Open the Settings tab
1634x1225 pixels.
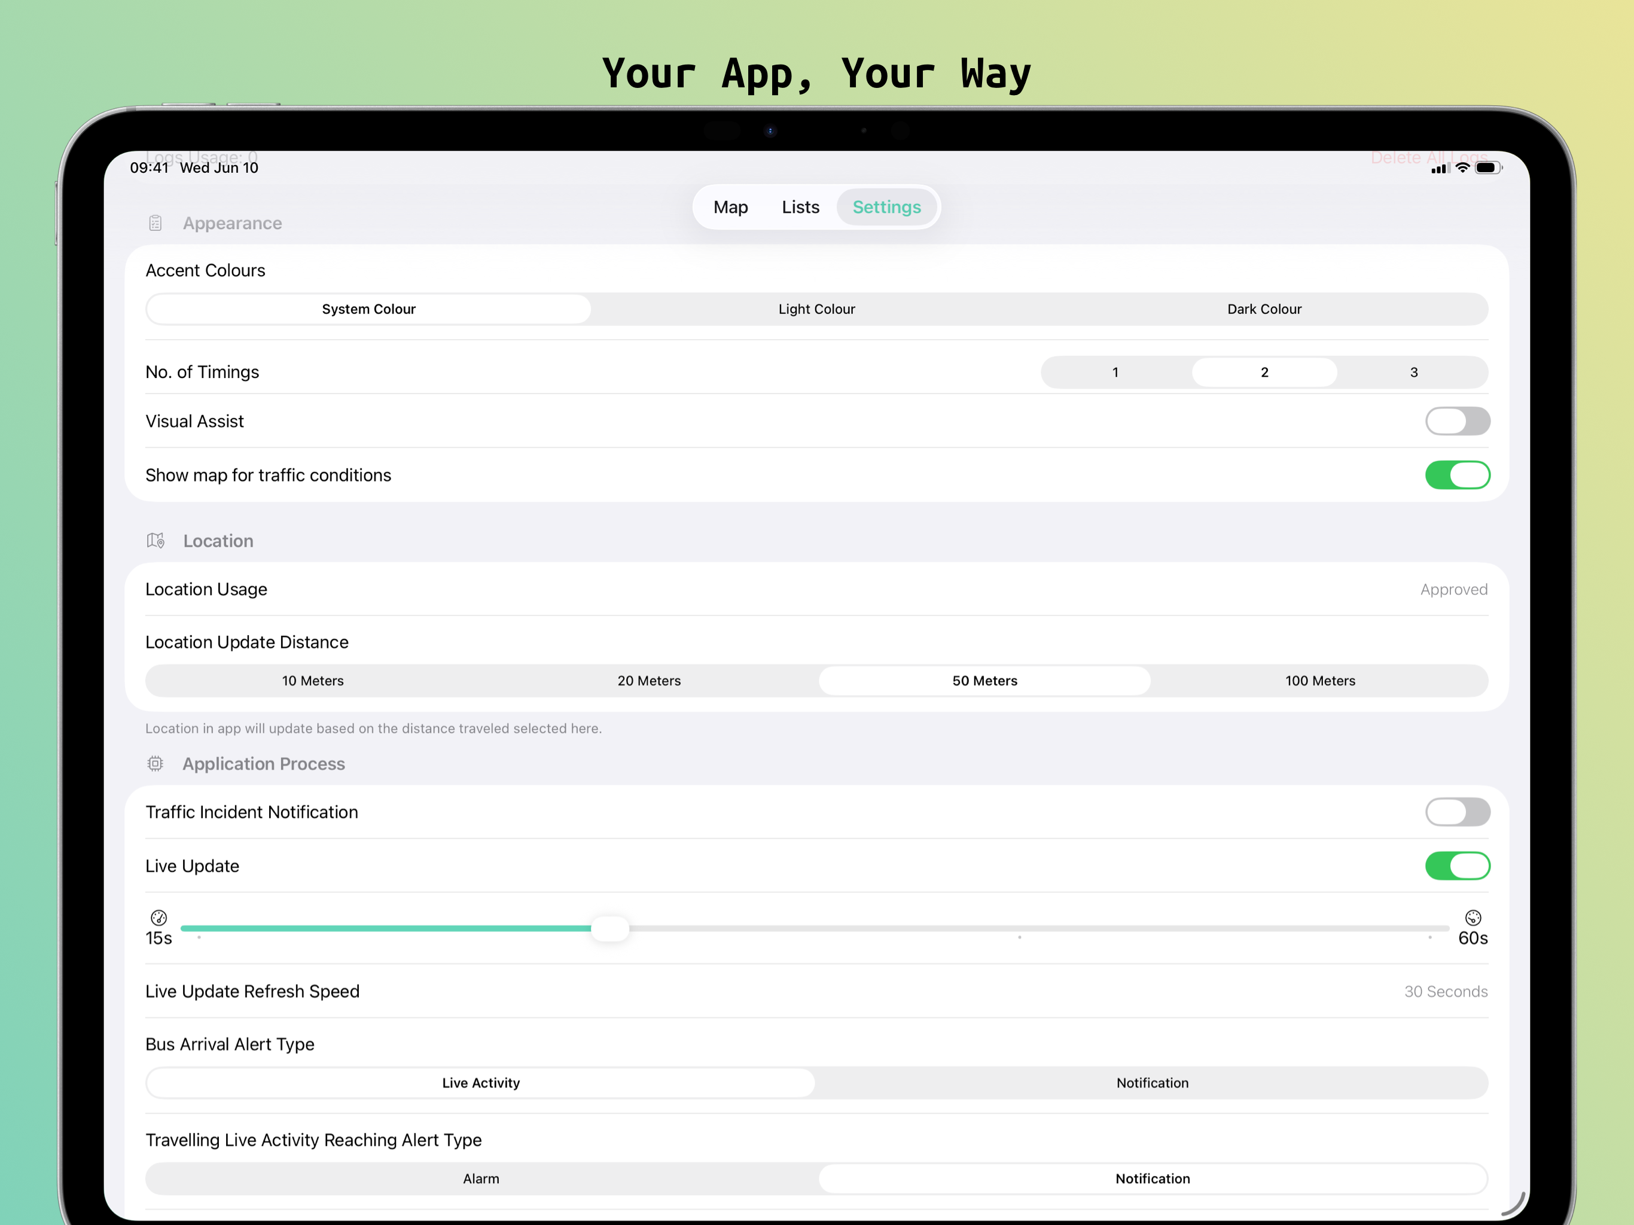886,207
